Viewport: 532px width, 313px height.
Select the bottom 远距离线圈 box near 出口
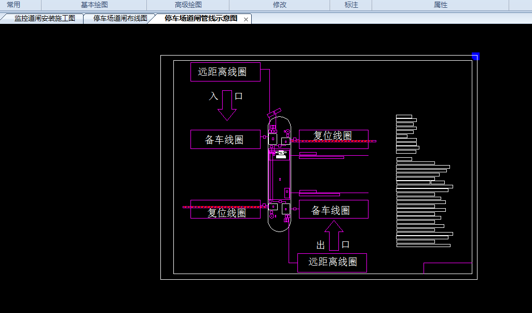tap(332, 263)
